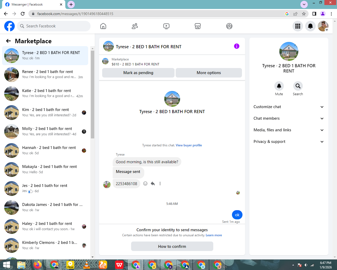Click the purple conversation info icon
The height and width of the screenshot is (270, 337).
pos(237,46)
